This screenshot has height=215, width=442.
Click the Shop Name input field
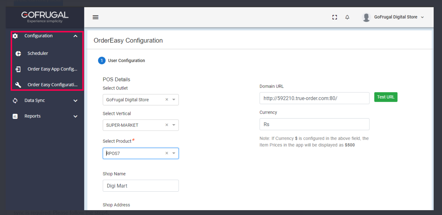coord(141,186)
